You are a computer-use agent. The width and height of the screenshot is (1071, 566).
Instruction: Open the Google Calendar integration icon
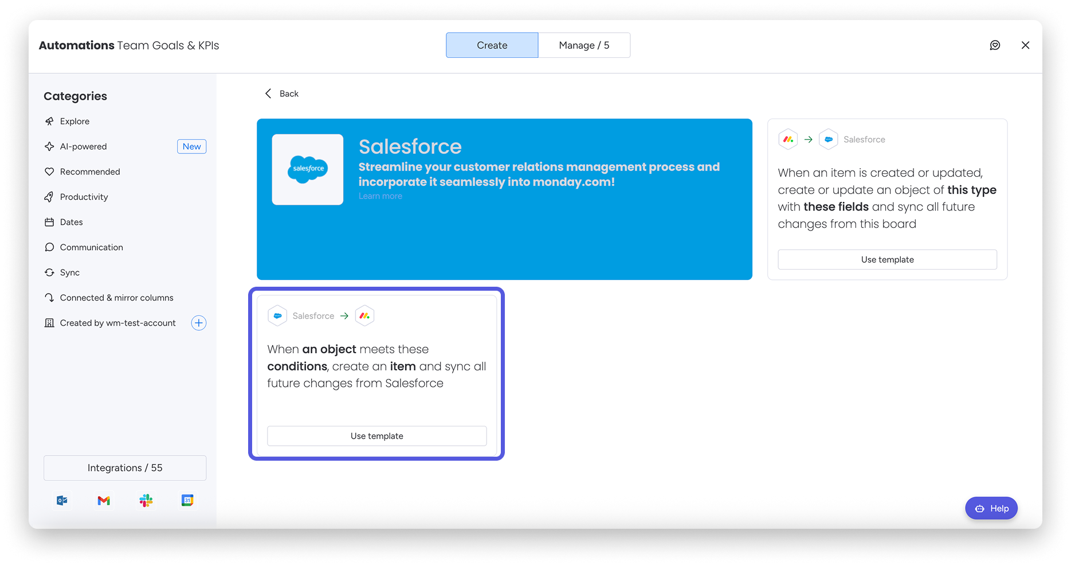[x=187, y=501]
